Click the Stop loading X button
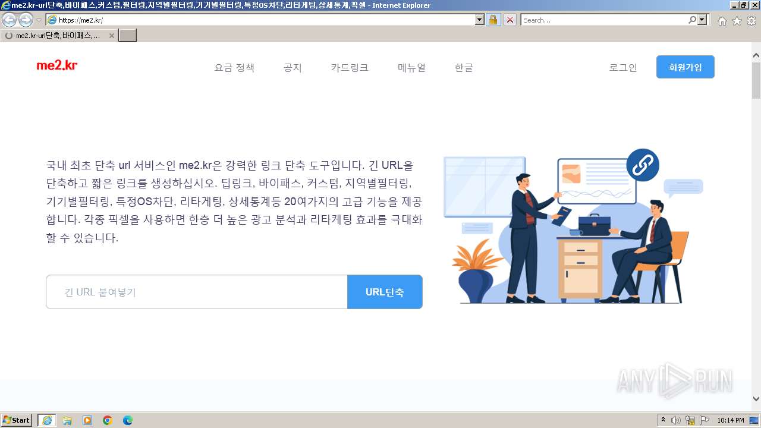 (510, 20)
